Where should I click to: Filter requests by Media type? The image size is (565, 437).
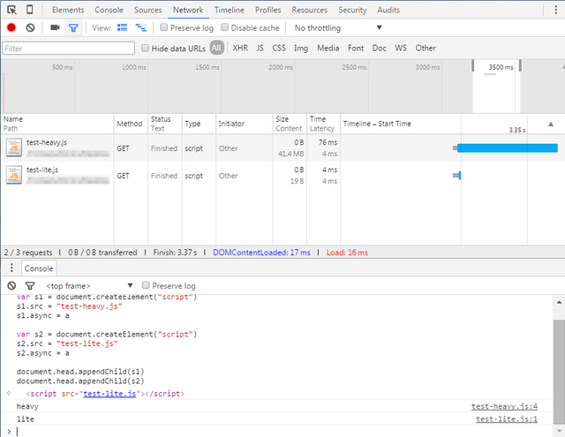pyautogui.click(x=328, y=48)
